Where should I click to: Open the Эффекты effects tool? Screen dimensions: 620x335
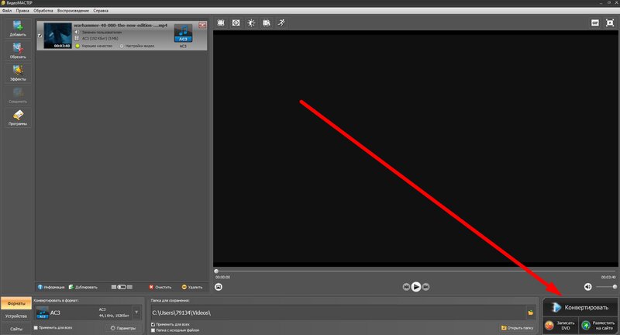pyautogui.click(x=17, y=73)
